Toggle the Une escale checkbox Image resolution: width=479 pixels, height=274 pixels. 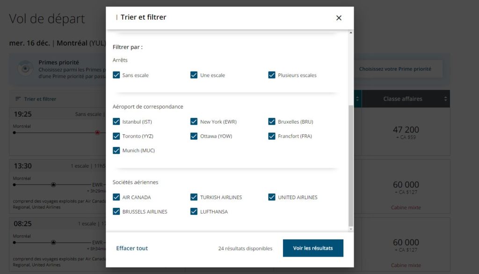point(194,75)
